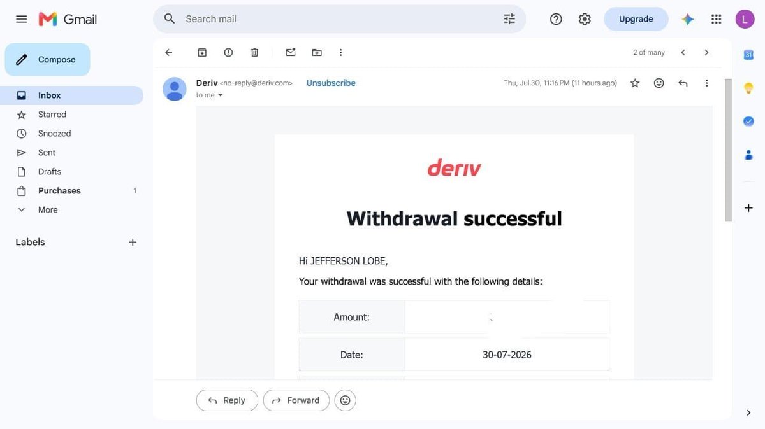The width and height of the screenshot is (765, 429).
Task: Click the Forward button
Action: tap(296, 400)
